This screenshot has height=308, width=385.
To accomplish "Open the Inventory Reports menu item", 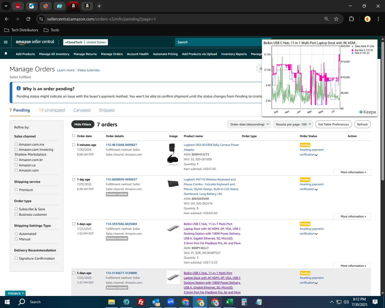I will 234,54.
